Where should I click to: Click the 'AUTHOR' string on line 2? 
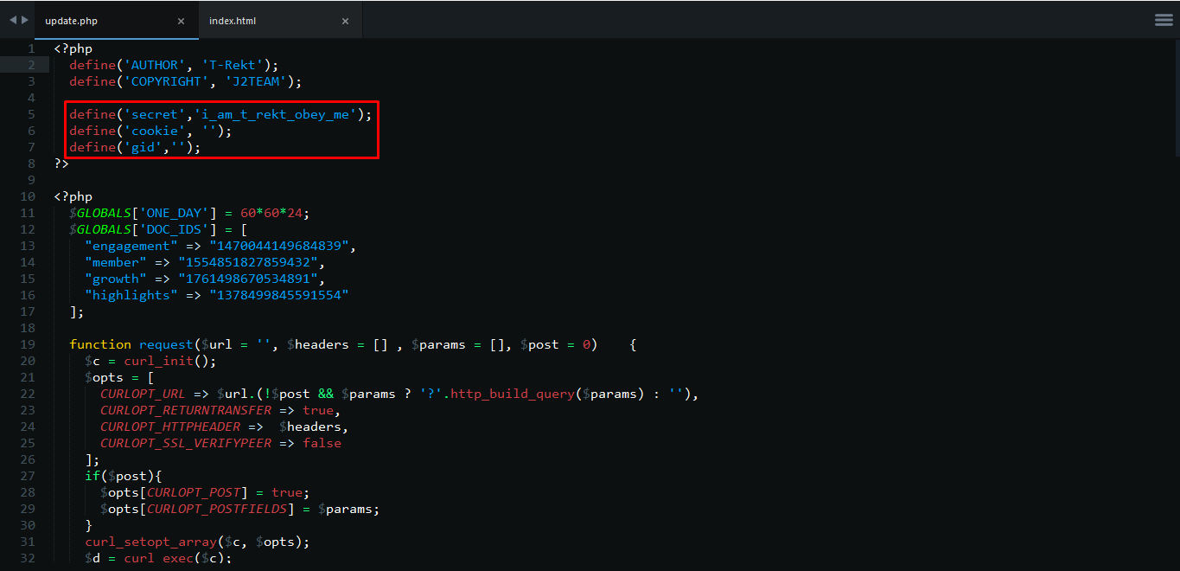click(155, 66)
